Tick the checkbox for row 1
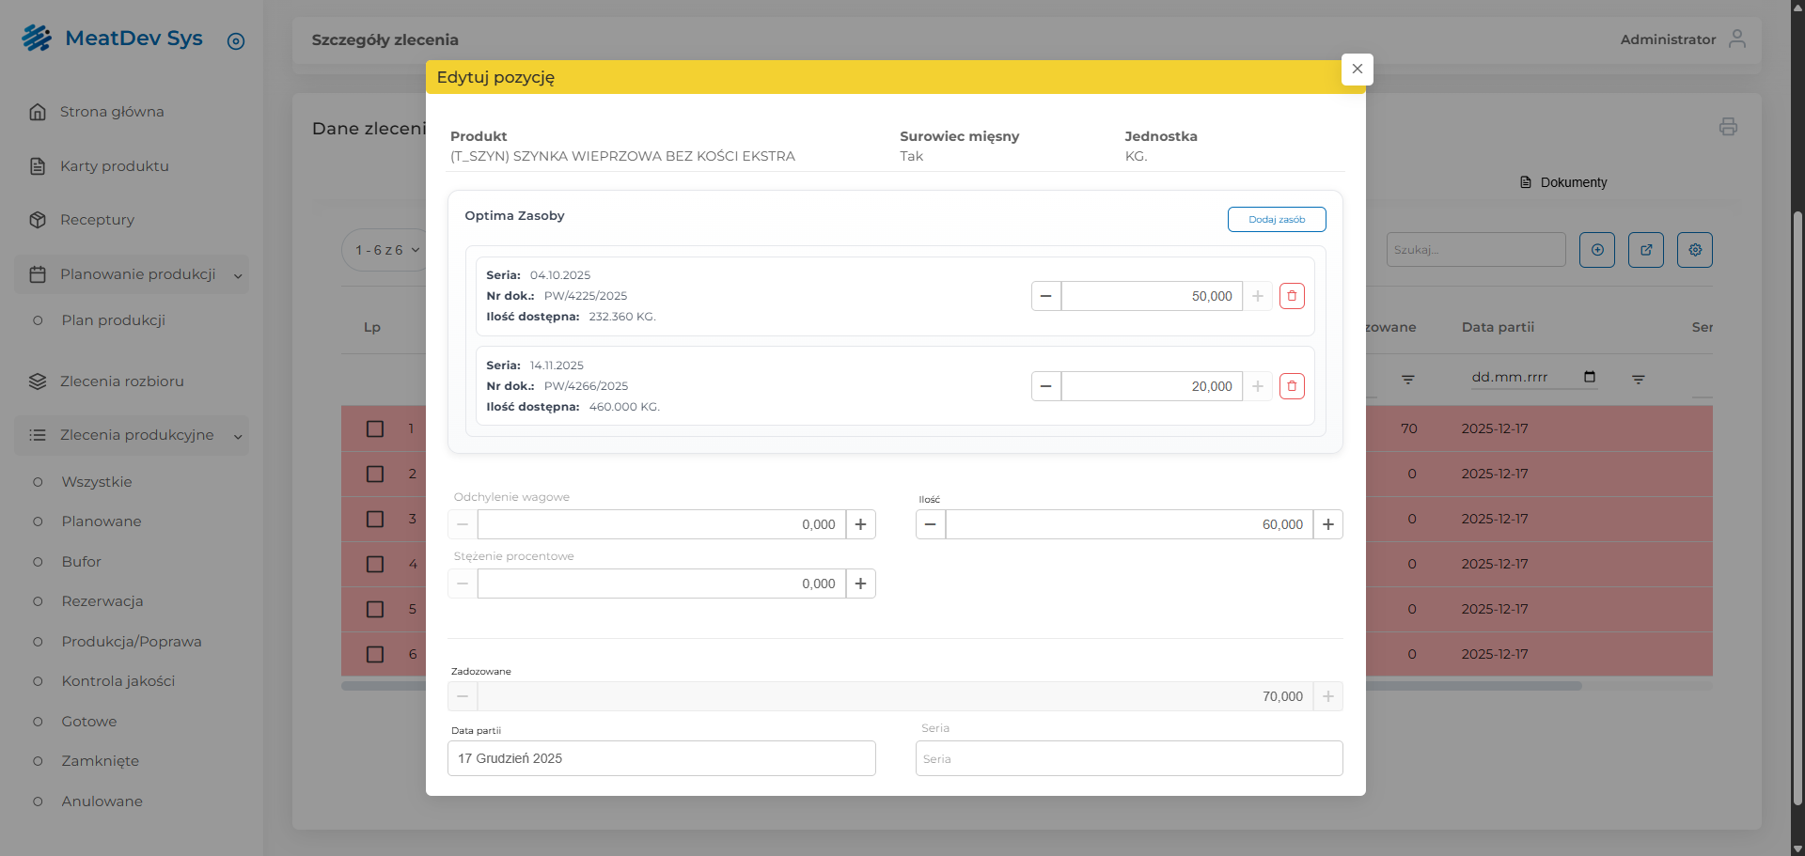The width and height of the screenshot is (1805, 856). point(375,428)
